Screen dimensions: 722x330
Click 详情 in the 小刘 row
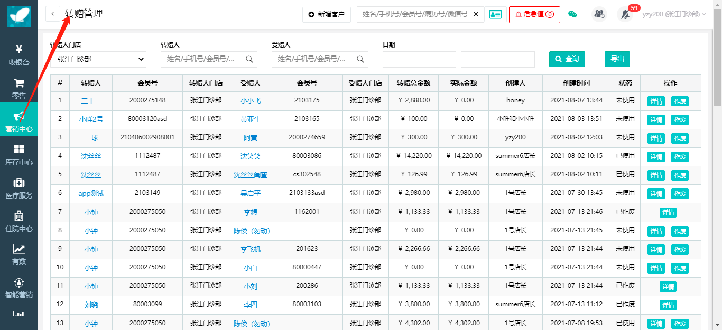point(668,287)
